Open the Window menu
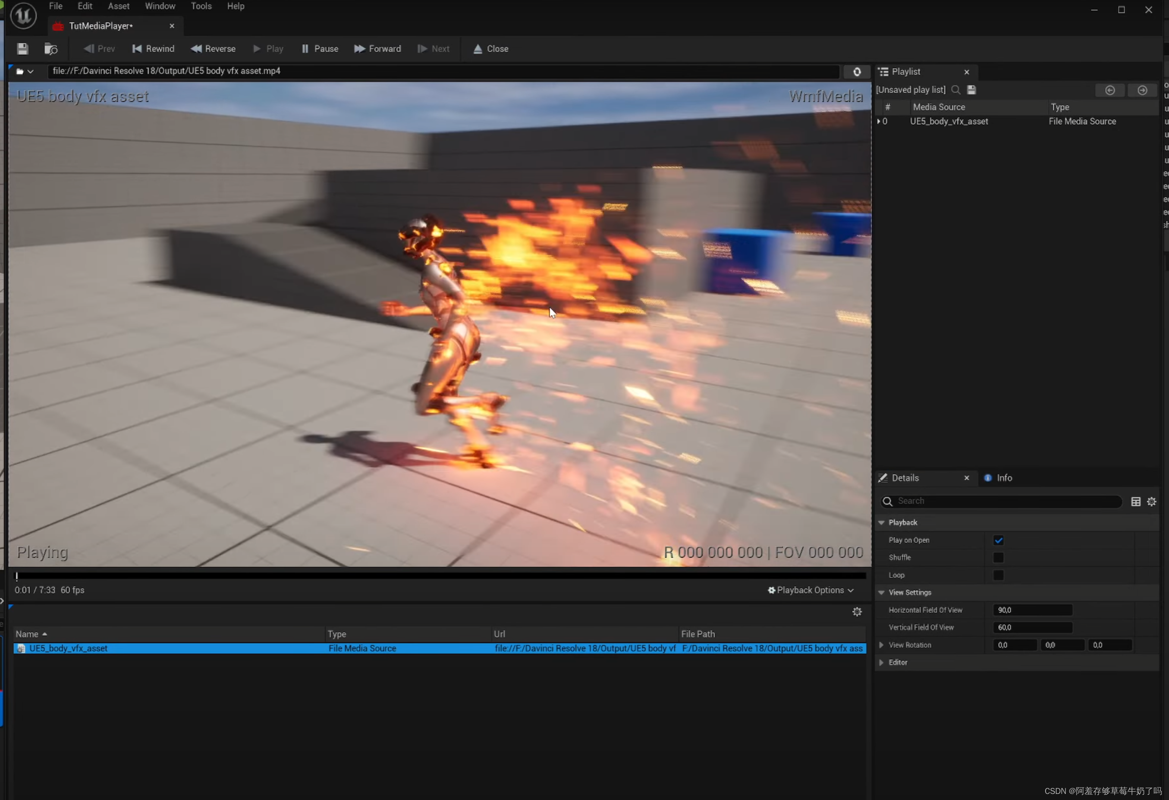This screenshot has width=1169, height=800. pyautogui.click(x=160, y=6)
